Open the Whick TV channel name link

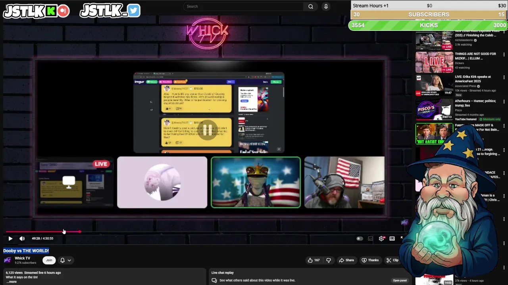[22, 258]
